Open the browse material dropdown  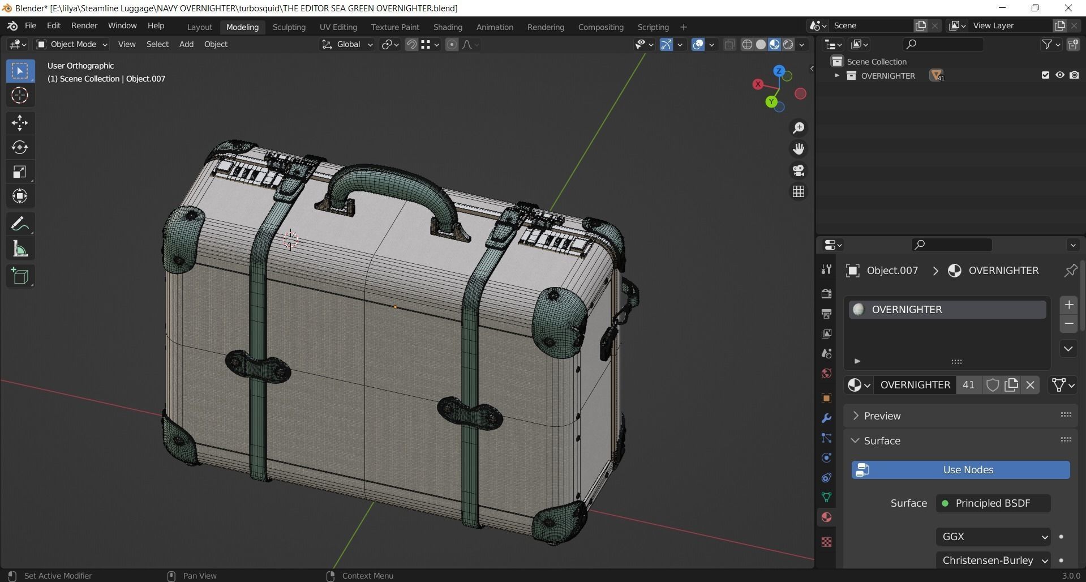(x=859, y=385)
